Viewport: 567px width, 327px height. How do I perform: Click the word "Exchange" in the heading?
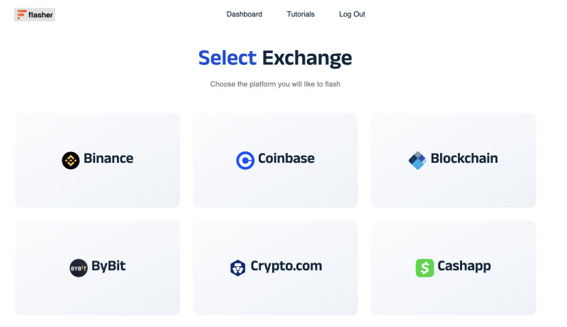point(307,58)
